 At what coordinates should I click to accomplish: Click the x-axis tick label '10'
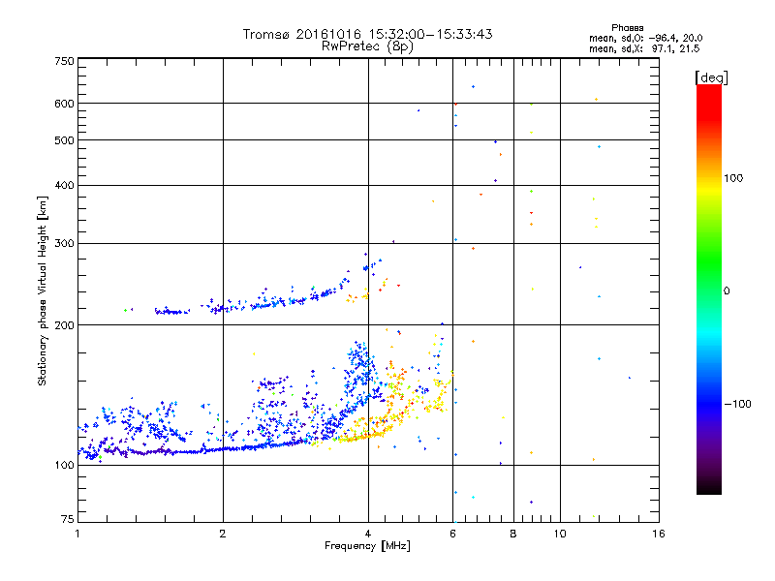560,534
